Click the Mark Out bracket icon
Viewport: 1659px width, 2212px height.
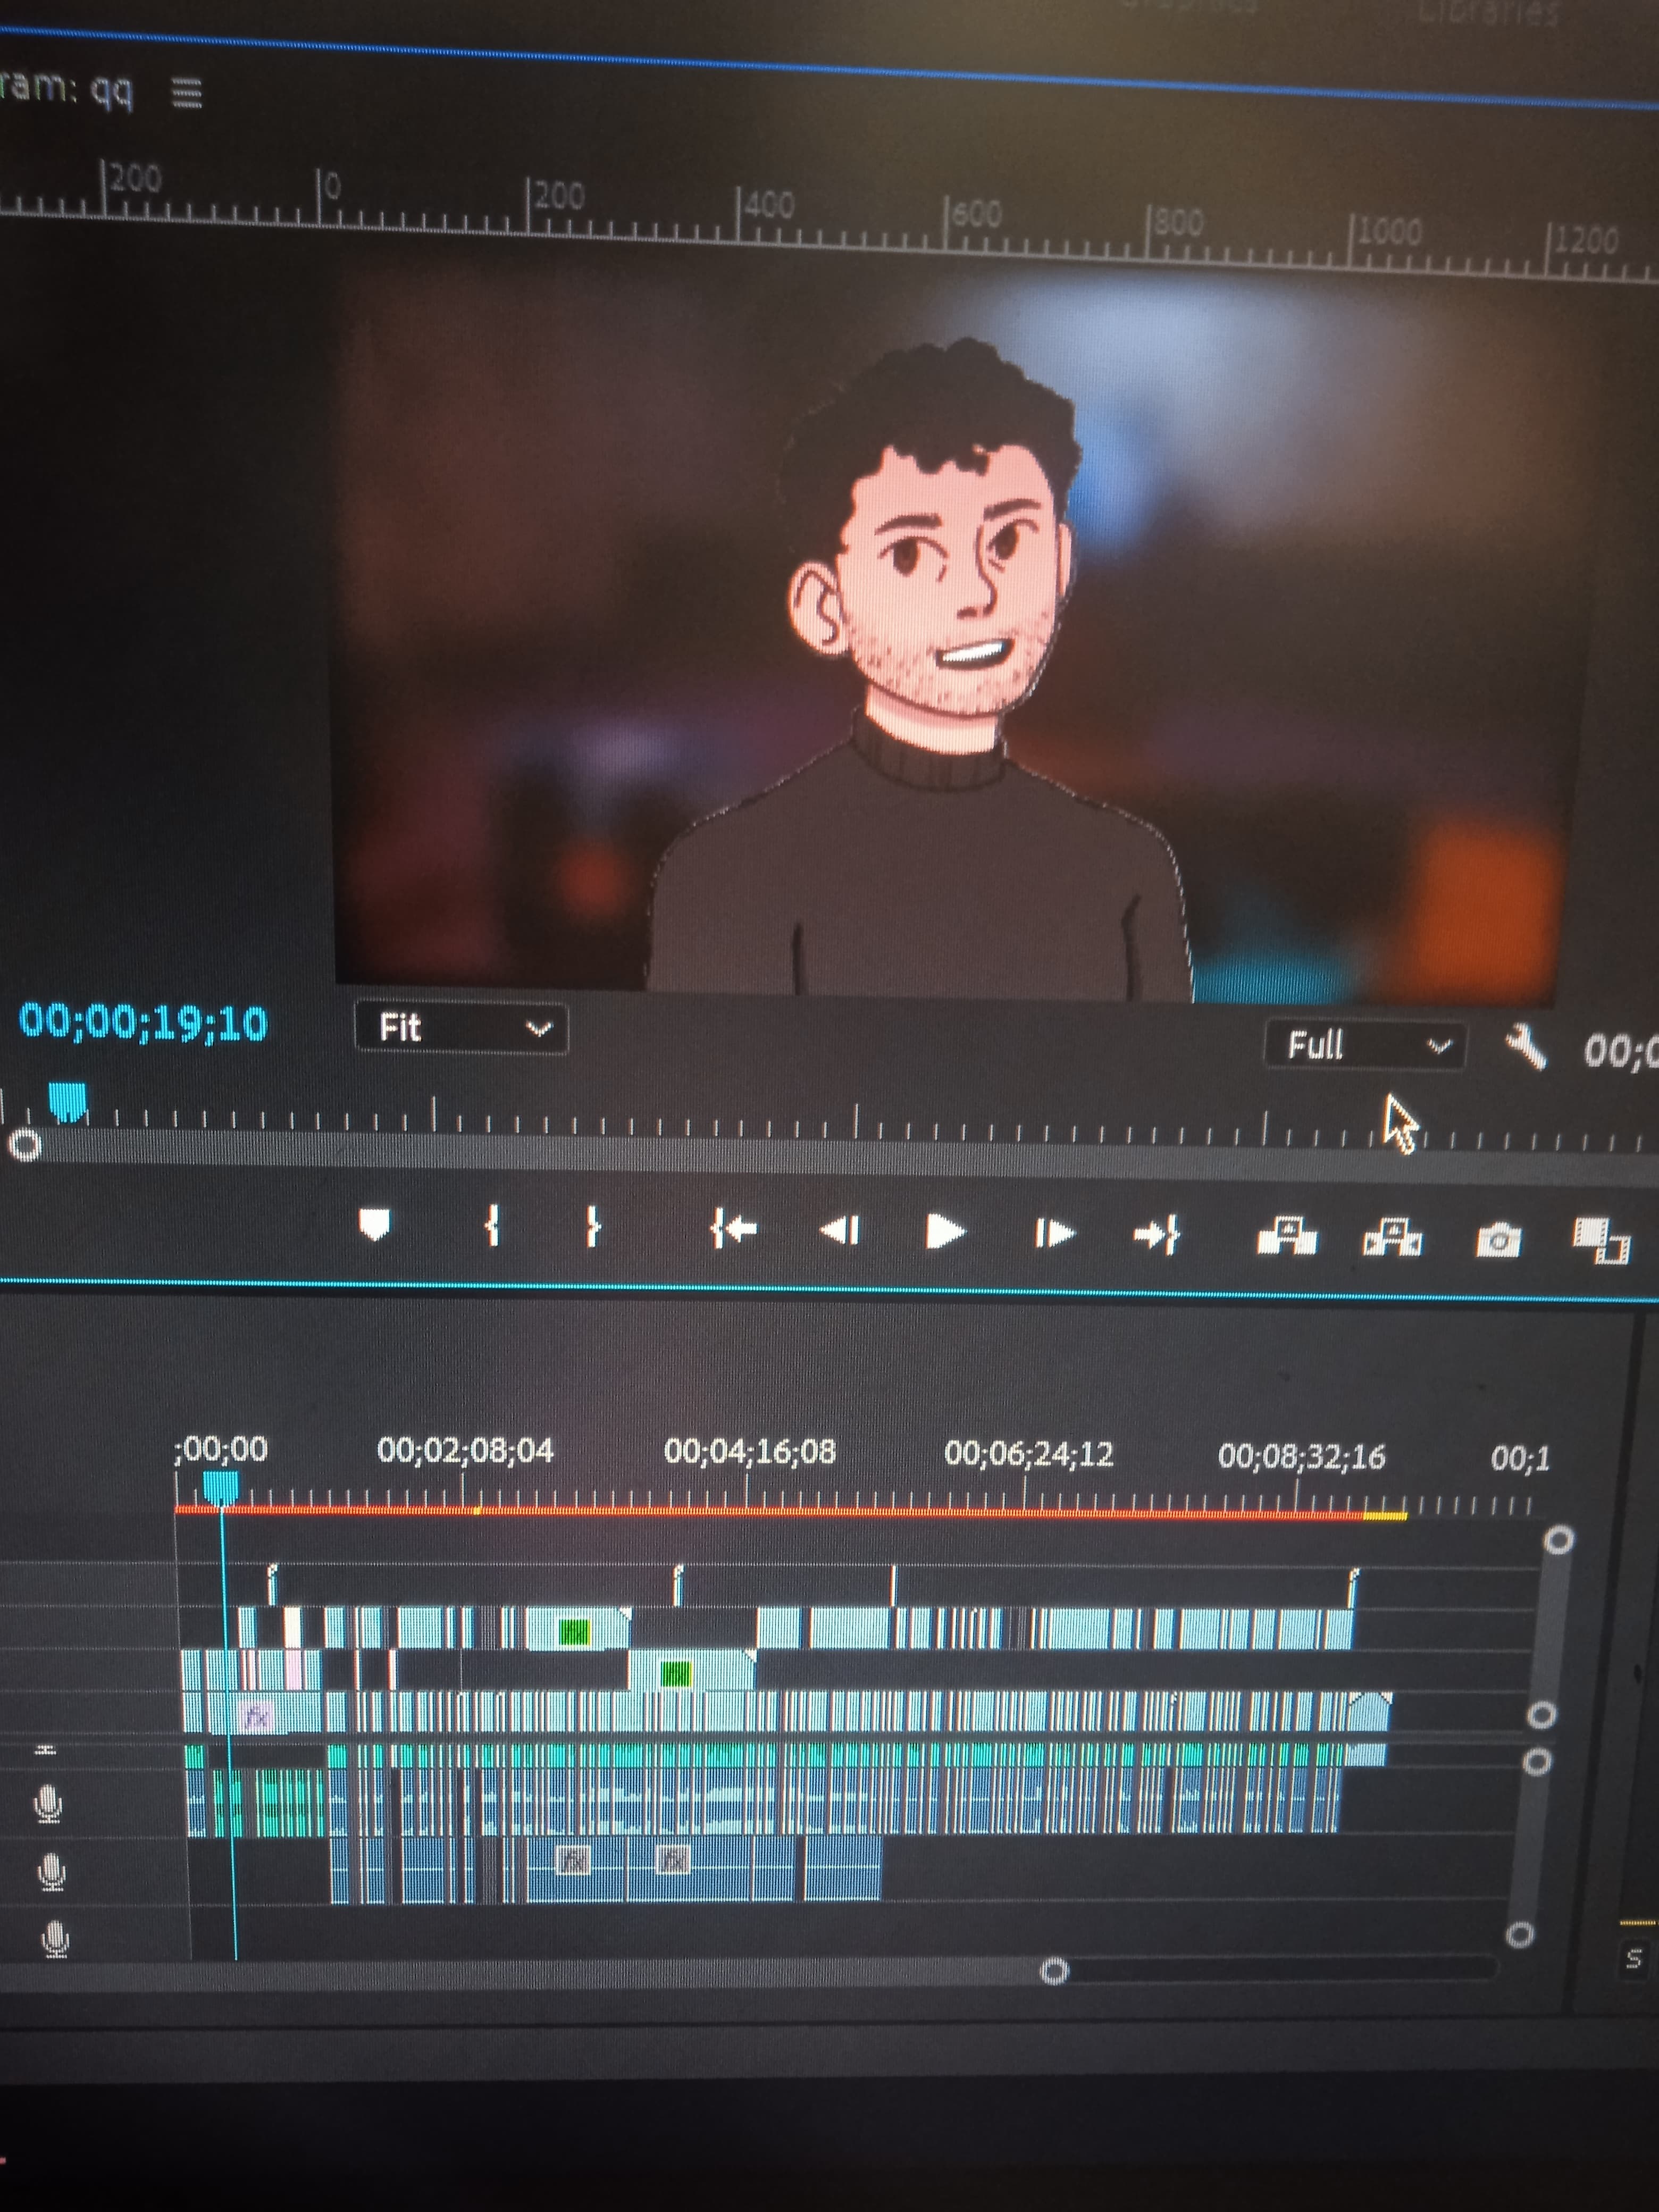click(x=592, y=1226)
